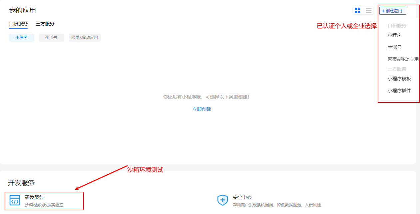Select the 三方服务 tab
The width and height of the screenshot is (420, 214).
click(x=45, y=24)
